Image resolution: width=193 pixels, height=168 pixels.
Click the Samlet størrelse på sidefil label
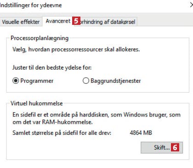[62, 133]
